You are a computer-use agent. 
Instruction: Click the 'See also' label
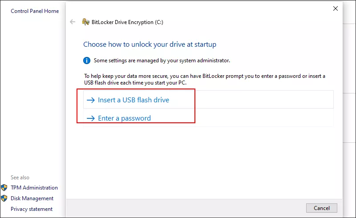tap(20, 178)
